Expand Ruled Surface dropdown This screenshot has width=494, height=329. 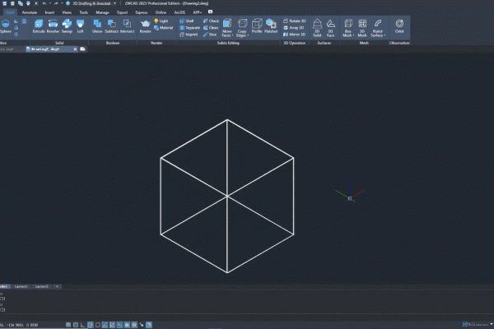point(384,35)
